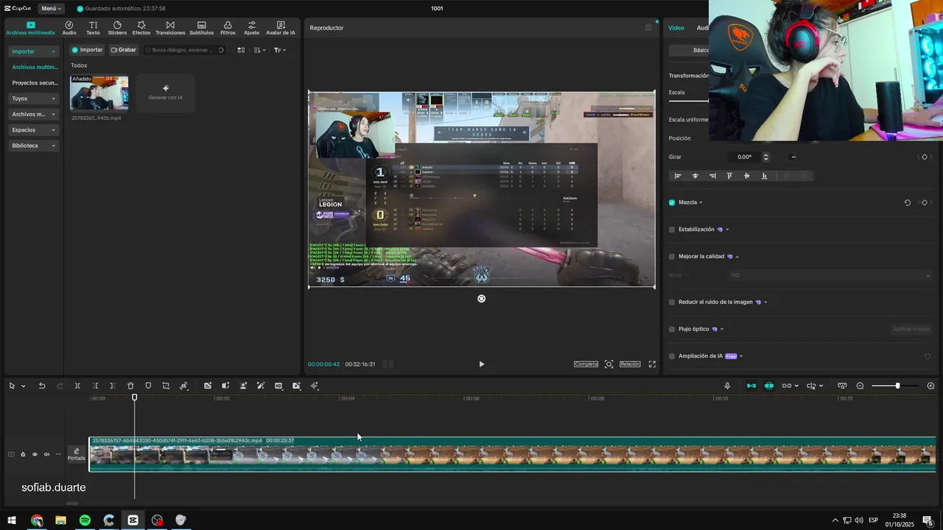Click timeline zoom-out magnifier
Image resolution: width=943 pixels, height=530 pixels.
[860, 386]
